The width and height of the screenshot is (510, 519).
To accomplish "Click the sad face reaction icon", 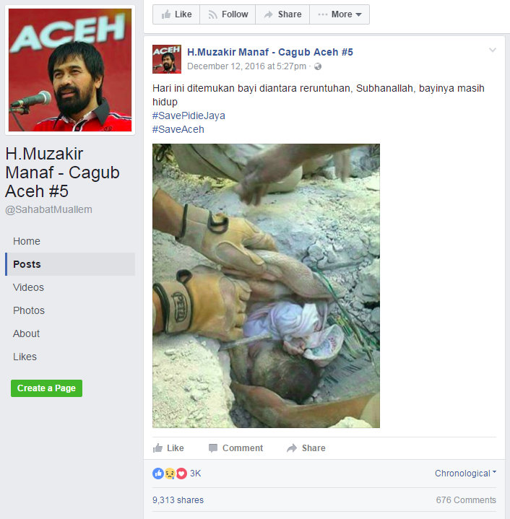I will [x=170, y=474].
